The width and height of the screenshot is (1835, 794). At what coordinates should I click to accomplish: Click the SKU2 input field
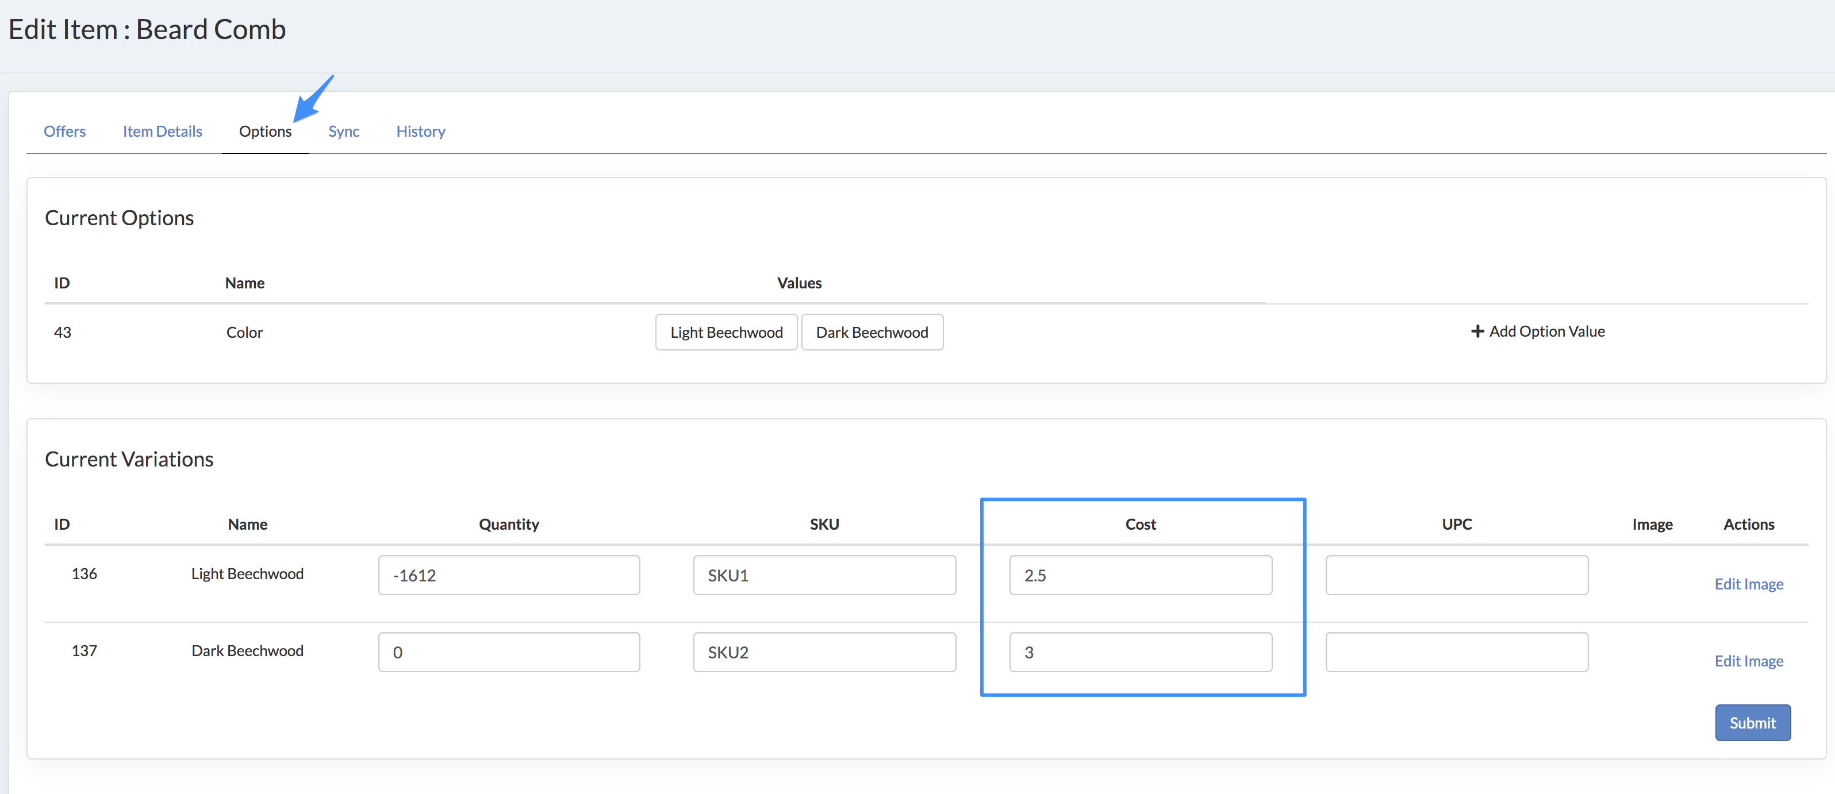coord(824,652)
